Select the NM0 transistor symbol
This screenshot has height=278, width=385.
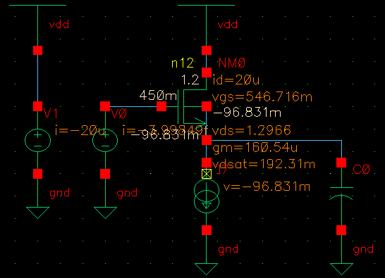point(192,107)
